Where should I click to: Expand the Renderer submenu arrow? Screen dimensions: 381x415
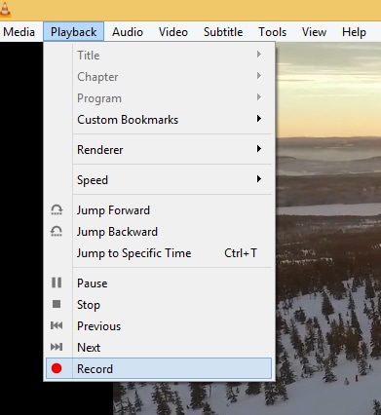point(259,149)
